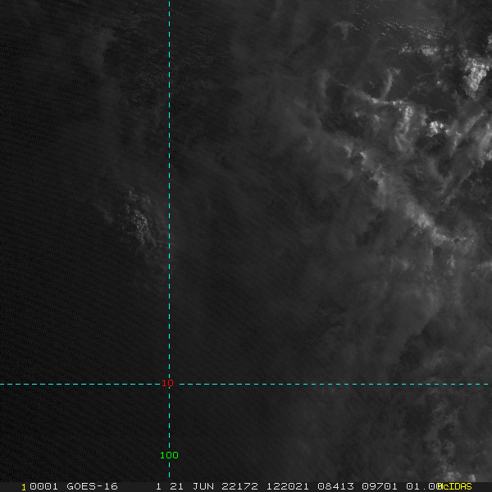
Task: Click the yellow "1" at status line start
Action: [24, 487]
